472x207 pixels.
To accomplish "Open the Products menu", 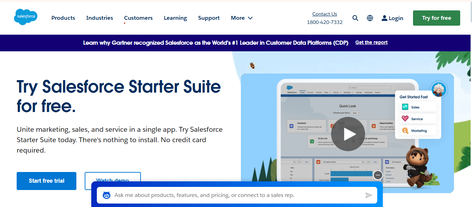I will (x=63, y=18).
